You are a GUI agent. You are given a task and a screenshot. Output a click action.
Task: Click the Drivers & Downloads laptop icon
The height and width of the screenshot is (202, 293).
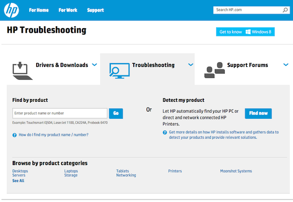[x=22, y=71]
